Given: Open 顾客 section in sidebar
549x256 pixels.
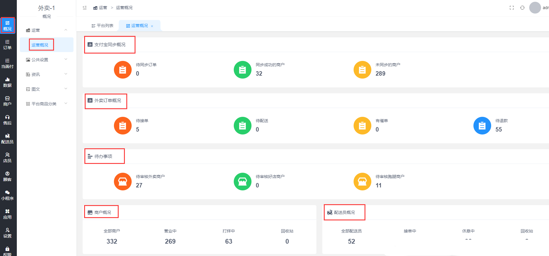Looking at the screenshot, I should (x=7, y=176).
